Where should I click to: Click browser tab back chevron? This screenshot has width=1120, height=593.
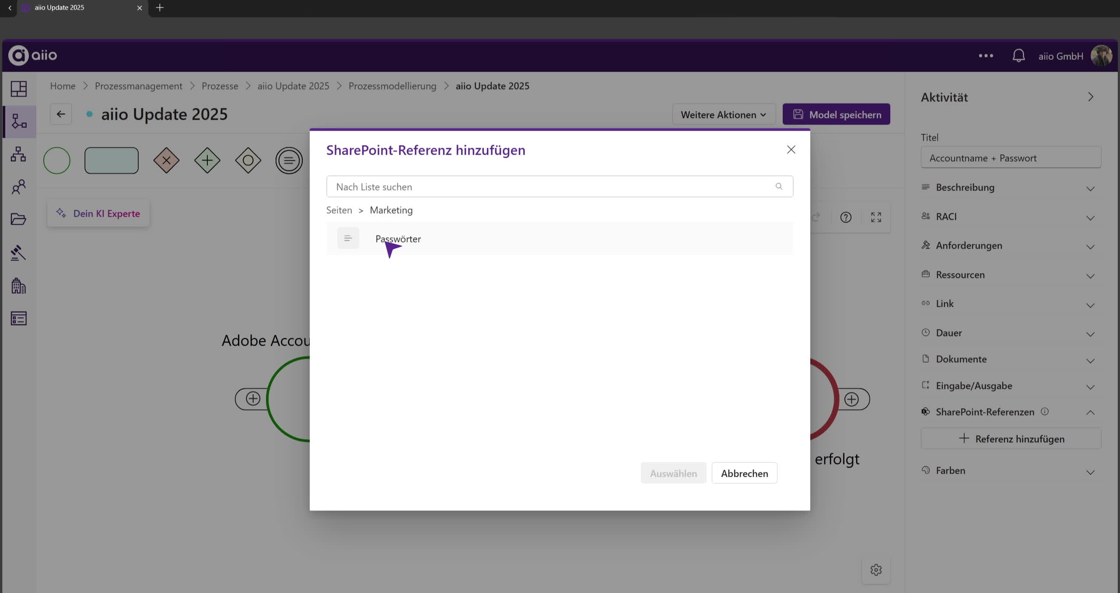(10, 8)
